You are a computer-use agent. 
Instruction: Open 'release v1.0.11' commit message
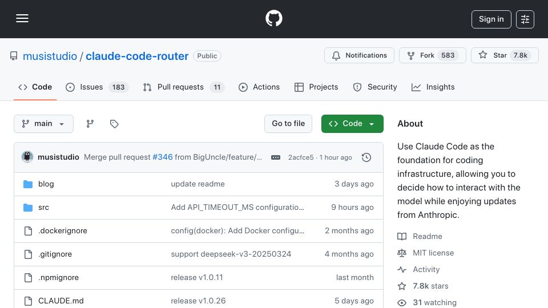tap(197, 278)
